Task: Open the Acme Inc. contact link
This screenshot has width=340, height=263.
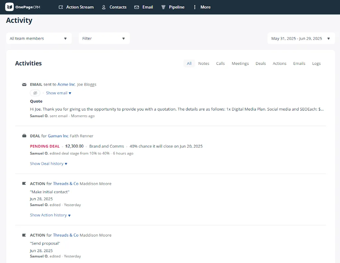Action: [x=66, y=84]
